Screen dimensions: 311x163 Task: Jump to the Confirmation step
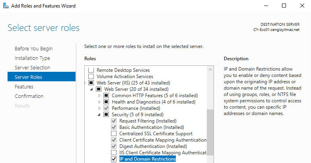click(x=29, y=96)
